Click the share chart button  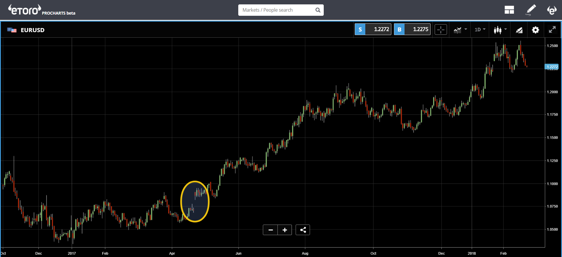(303, 230)
